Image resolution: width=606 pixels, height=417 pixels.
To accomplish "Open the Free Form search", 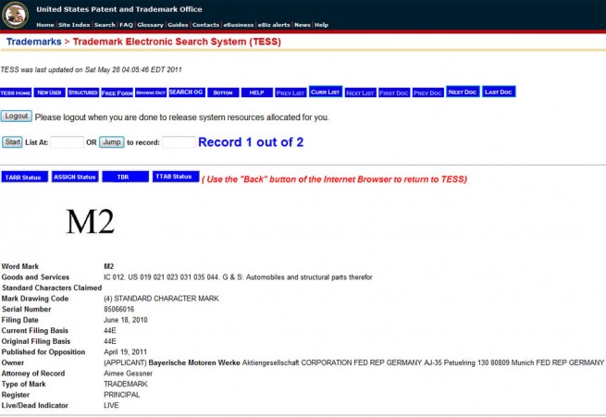I will coord(117,92).
